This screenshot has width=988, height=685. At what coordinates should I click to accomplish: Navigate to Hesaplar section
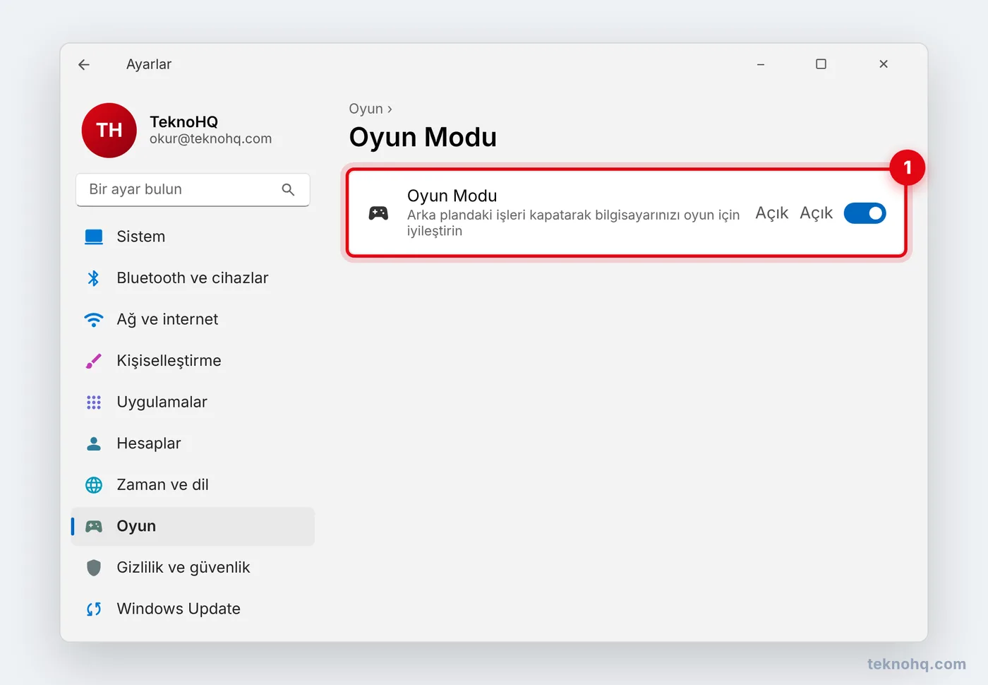click(x=193, y=443)
